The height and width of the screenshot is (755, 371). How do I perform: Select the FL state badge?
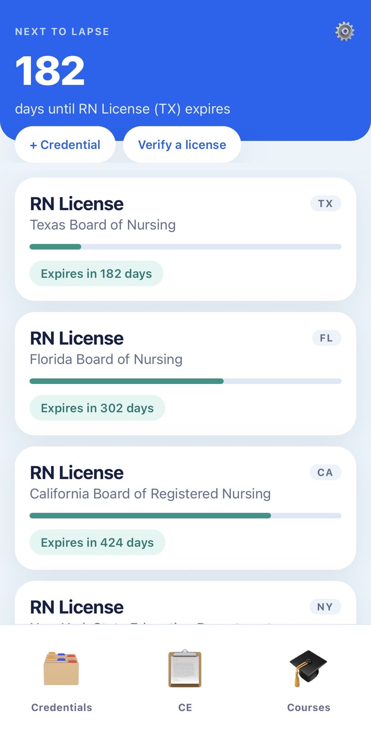coord(327,338)
